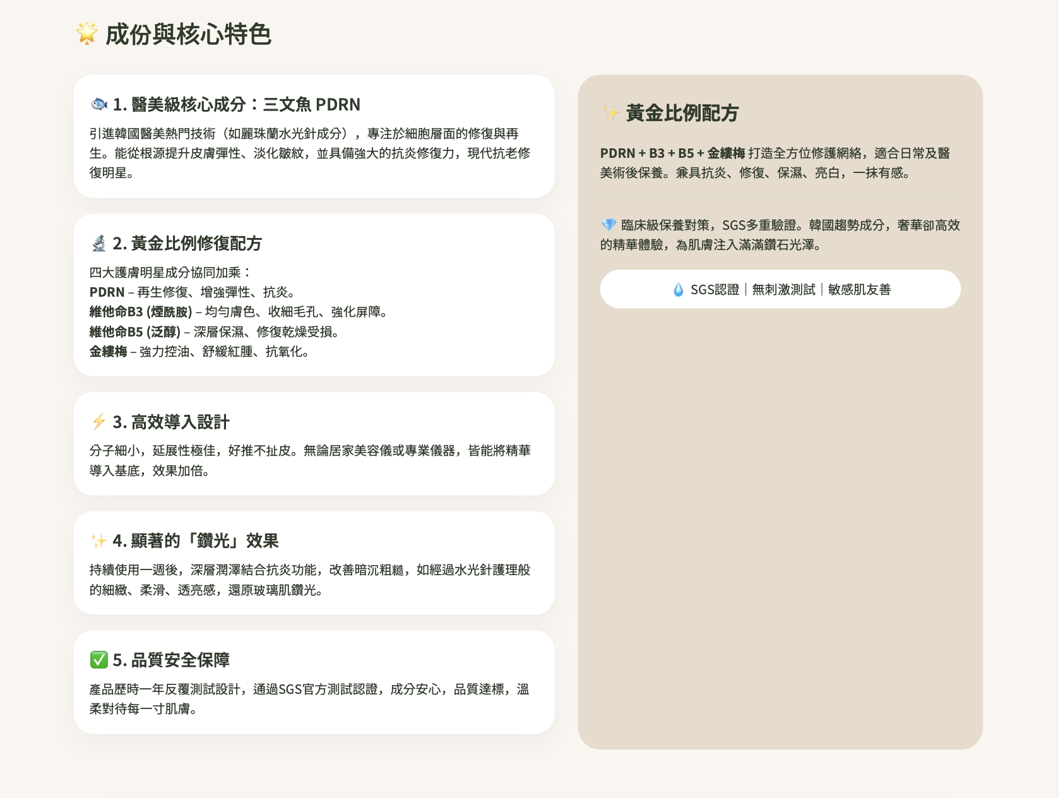Click the fish icon next to 醫美級核心成分
1058x798 pixels.
99,104
